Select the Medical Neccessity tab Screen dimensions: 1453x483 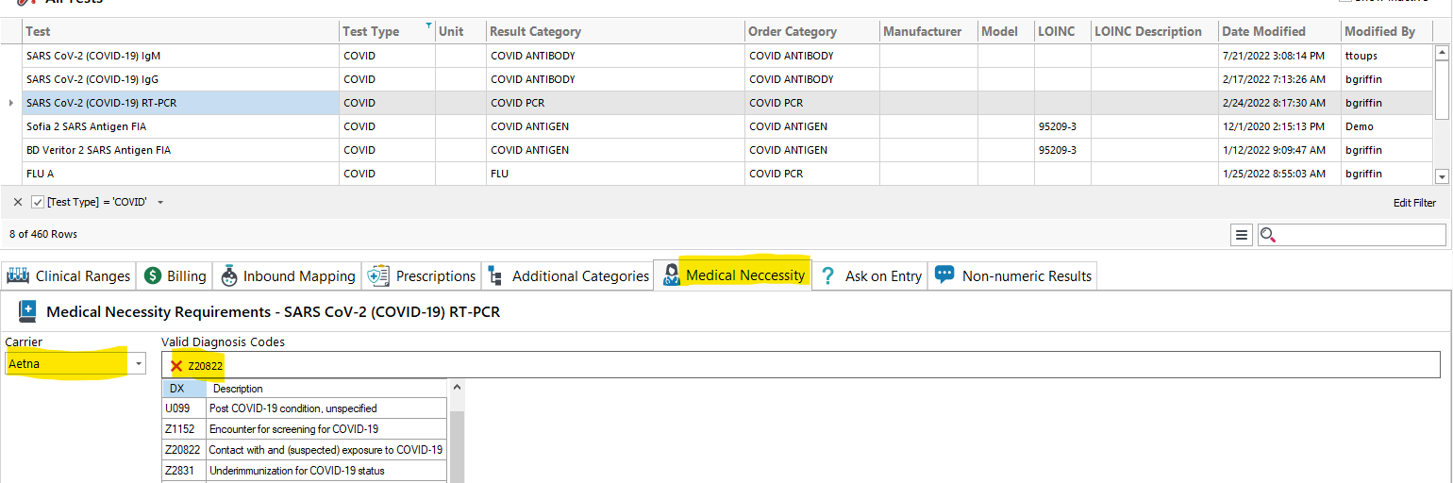pos(733,275)
